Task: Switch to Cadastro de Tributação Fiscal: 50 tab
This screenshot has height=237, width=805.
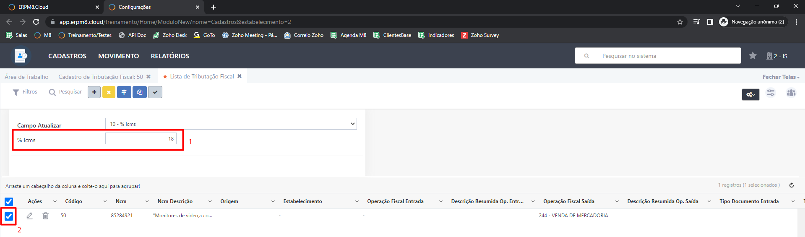Action: (101, 77)
